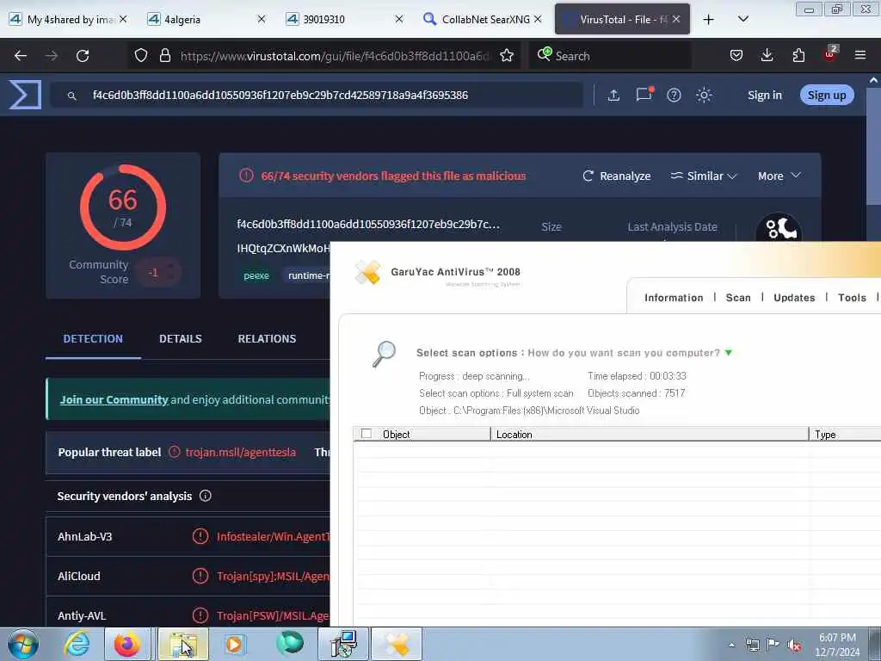Open the list all tabs chevron
This screenshot has width=881, height=661.
[742, 19]
